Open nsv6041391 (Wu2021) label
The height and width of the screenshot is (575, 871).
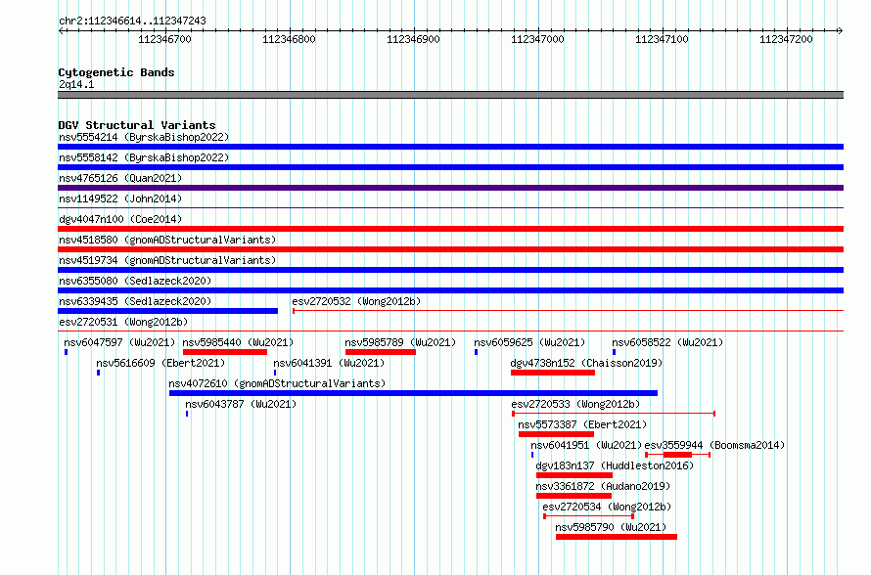329,363
